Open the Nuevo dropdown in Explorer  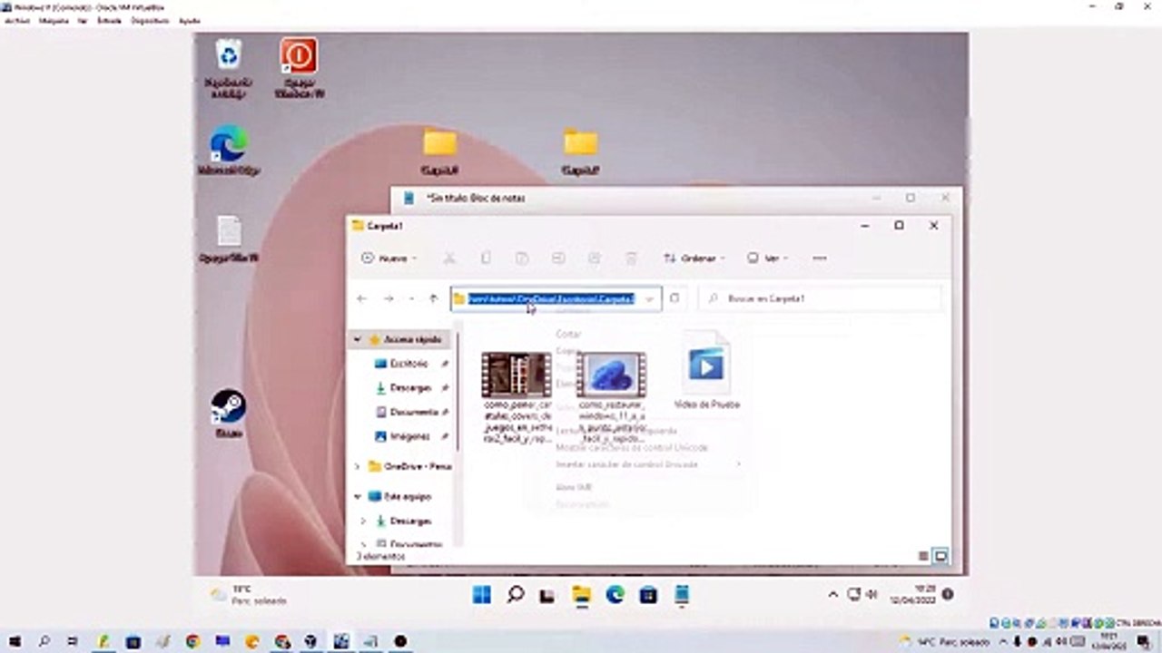click(389, 258)
